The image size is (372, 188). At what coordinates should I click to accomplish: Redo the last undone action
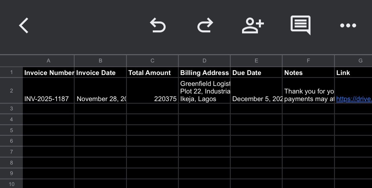205,25
